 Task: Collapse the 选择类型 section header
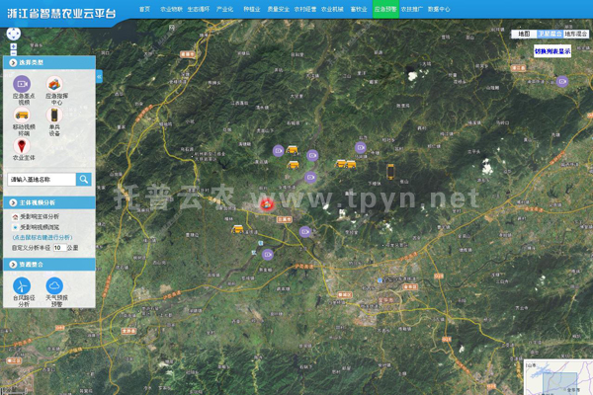pos(49,61)
